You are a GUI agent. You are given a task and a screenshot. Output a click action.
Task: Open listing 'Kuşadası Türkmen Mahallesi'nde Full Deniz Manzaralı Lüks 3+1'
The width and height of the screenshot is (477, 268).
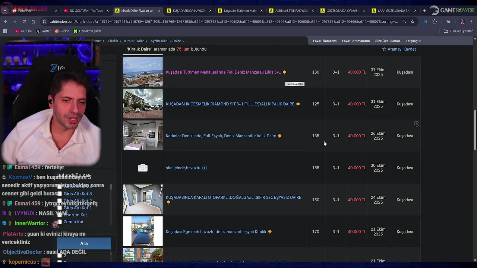tap(223, 72)
